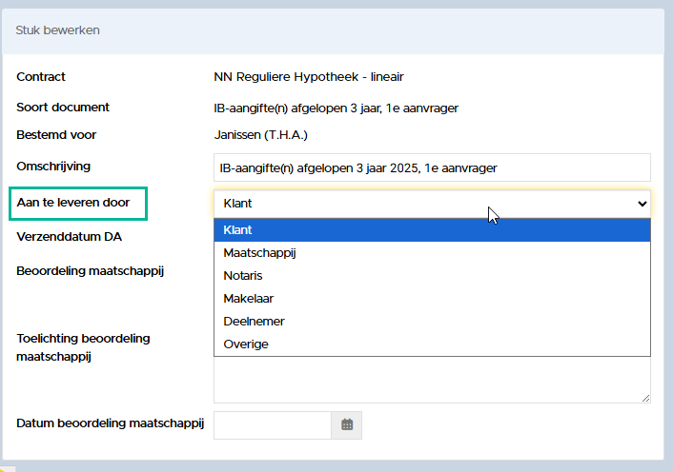Viewport: 673px width, 472px height.
Task: Click the 'Toelichting beoordeling maatschappij' label
Action: [x=83, y=347]
